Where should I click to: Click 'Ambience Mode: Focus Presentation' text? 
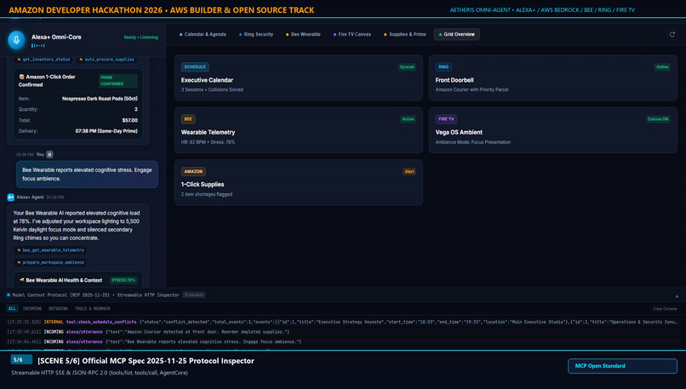click(473, 142)
